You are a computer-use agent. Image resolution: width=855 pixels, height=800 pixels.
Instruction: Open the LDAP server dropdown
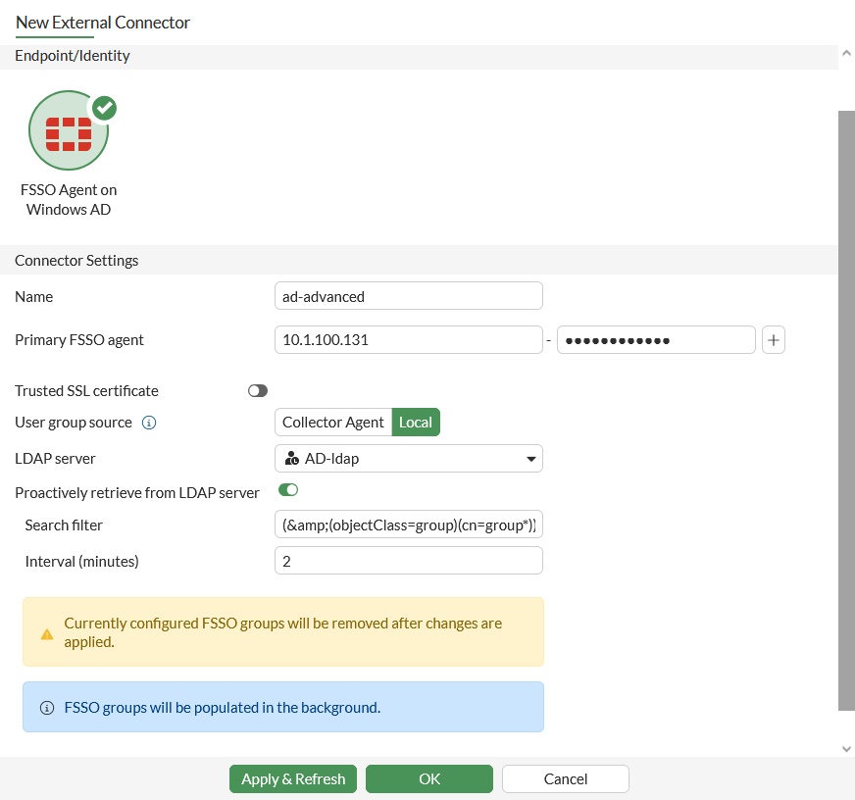[x=409, y=458]
